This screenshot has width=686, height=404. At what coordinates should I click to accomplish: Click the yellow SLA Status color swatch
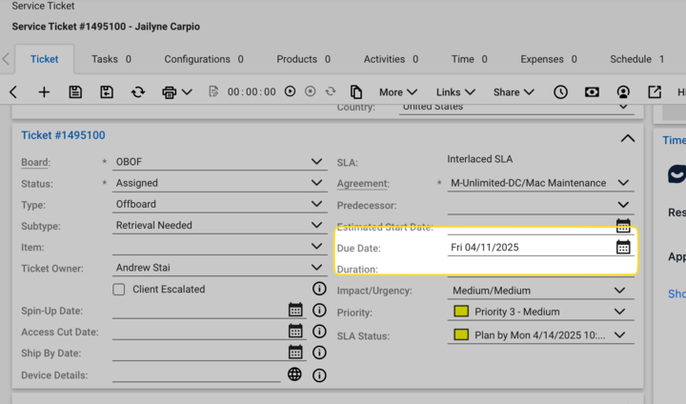pyautogui.click(x=461, y=334)
